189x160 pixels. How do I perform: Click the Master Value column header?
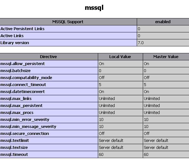pyautogui.click(x=166, y=57)
